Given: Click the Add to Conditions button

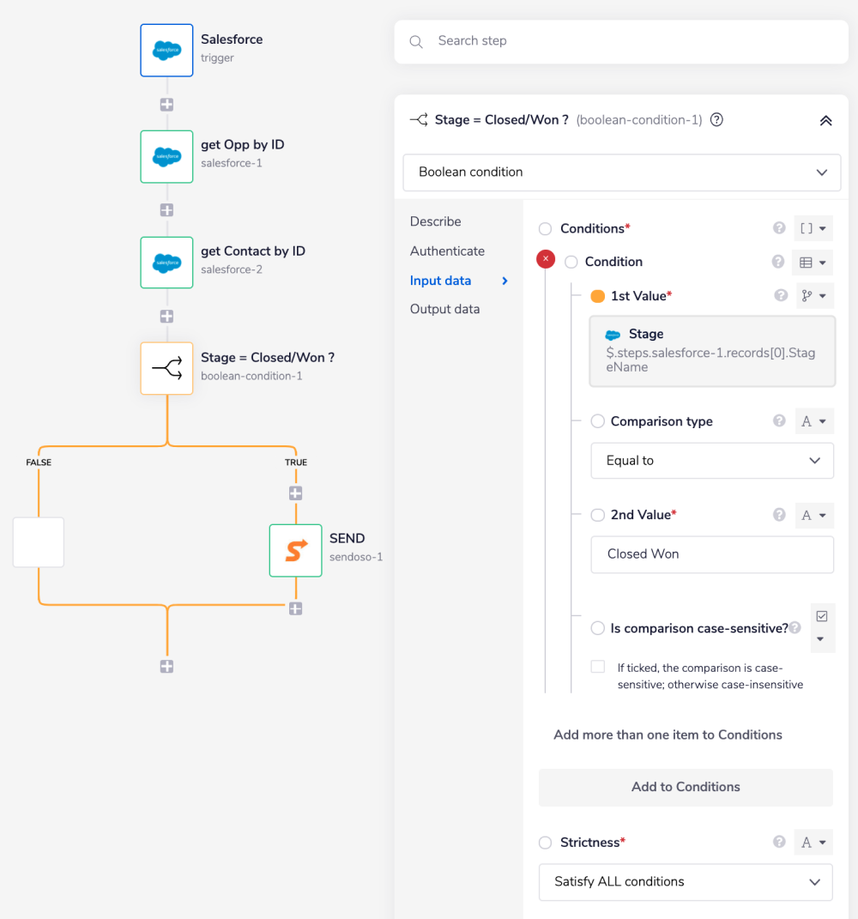Looking at the screenshot, I should pyautogui.click(x=686, y=787).
